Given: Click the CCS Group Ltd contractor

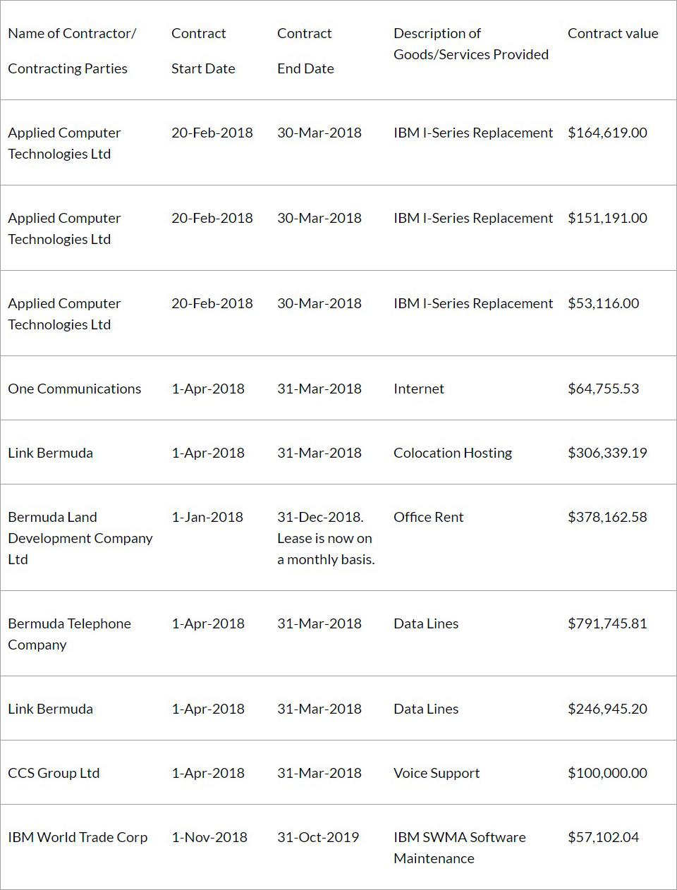Looking at the screenshot, I should coord(54,773).
